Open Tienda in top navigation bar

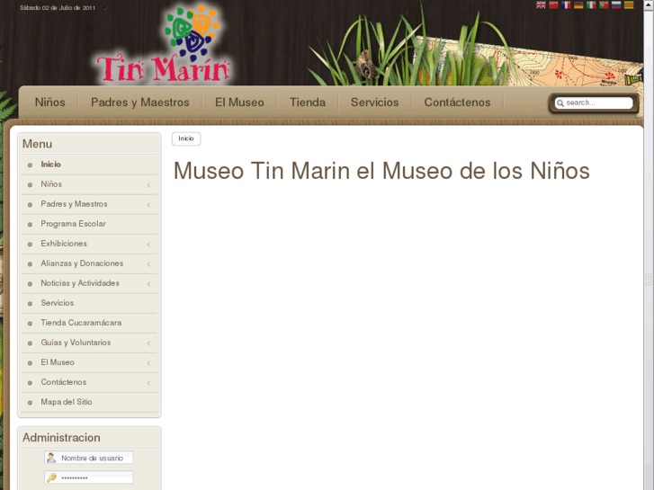tap(308, 102)
